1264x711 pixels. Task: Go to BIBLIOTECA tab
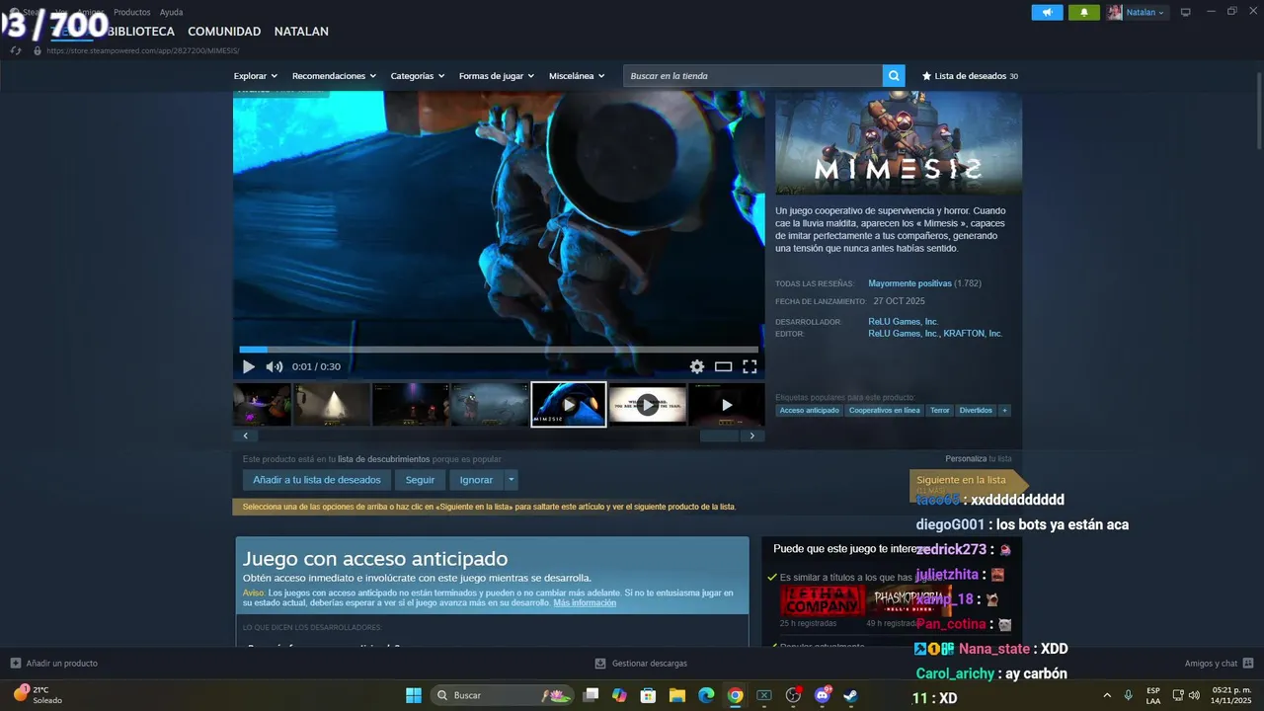(x=140, y=32)
